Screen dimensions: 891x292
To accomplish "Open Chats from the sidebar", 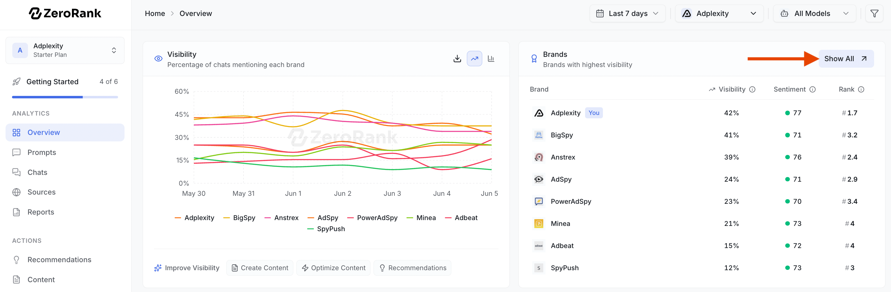I will click(65, 172).
